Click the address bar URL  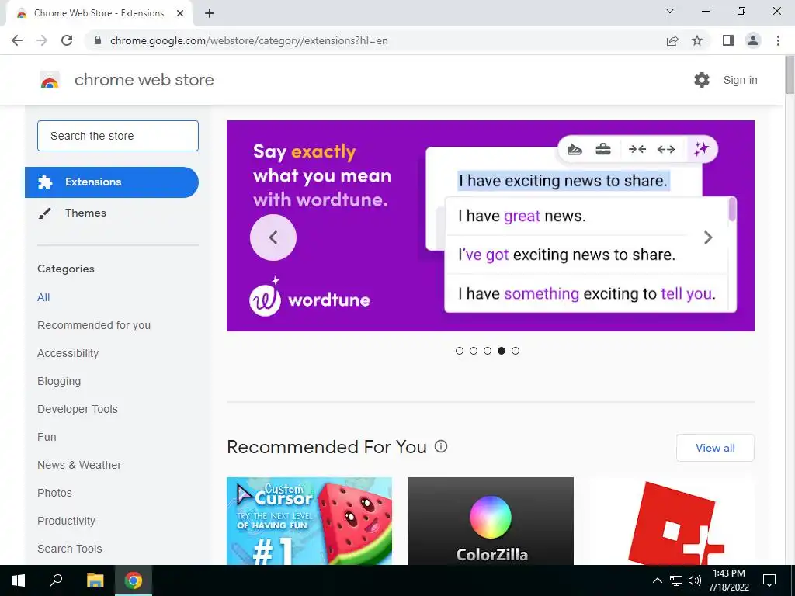249,40
